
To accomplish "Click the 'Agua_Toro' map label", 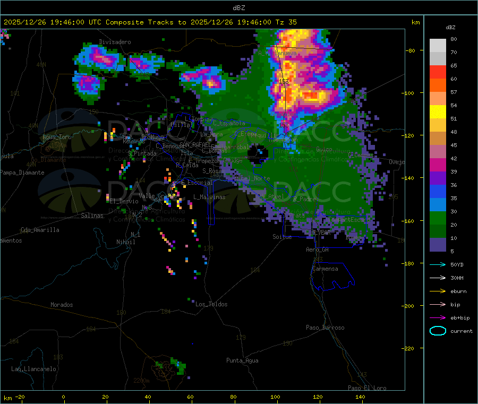I will pos(57,137).
